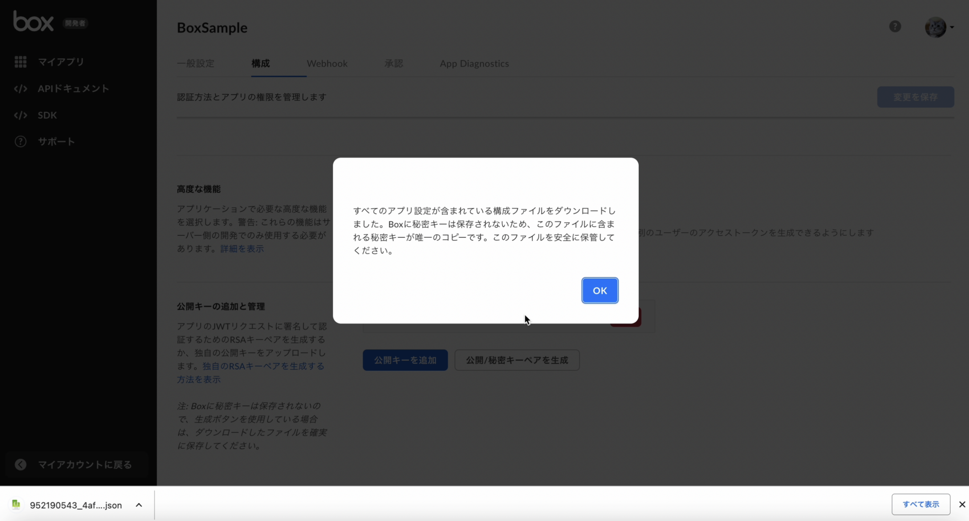Click 公開キーを追加 button
969x521 pixels.
(405, 360)
